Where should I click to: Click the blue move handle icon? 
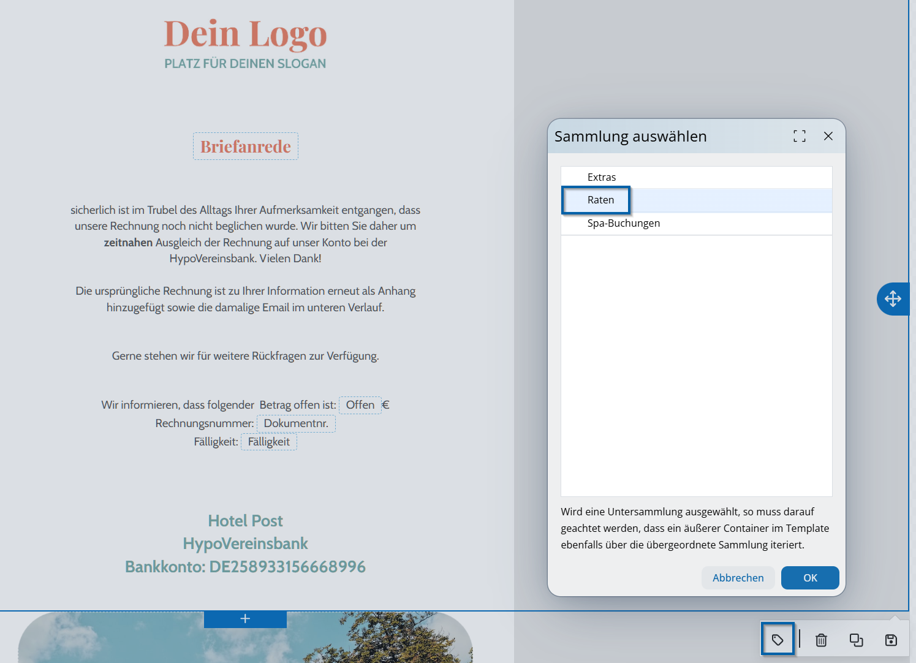tap(893, 299)
